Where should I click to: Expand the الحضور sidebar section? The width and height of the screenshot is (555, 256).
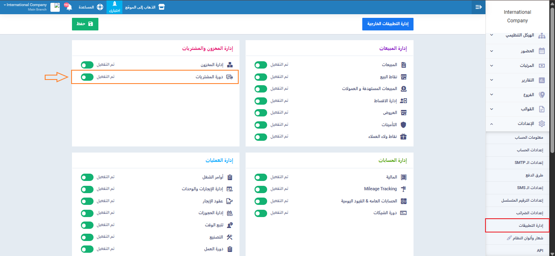[517, 51]
